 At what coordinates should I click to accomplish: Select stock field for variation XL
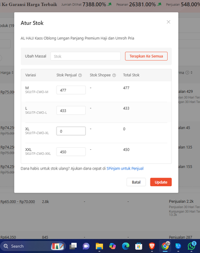tap(71, 131)
